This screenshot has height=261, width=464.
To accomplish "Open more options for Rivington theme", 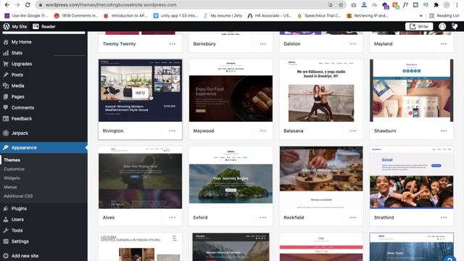I will pyautogui.click(x=173, y=130).
